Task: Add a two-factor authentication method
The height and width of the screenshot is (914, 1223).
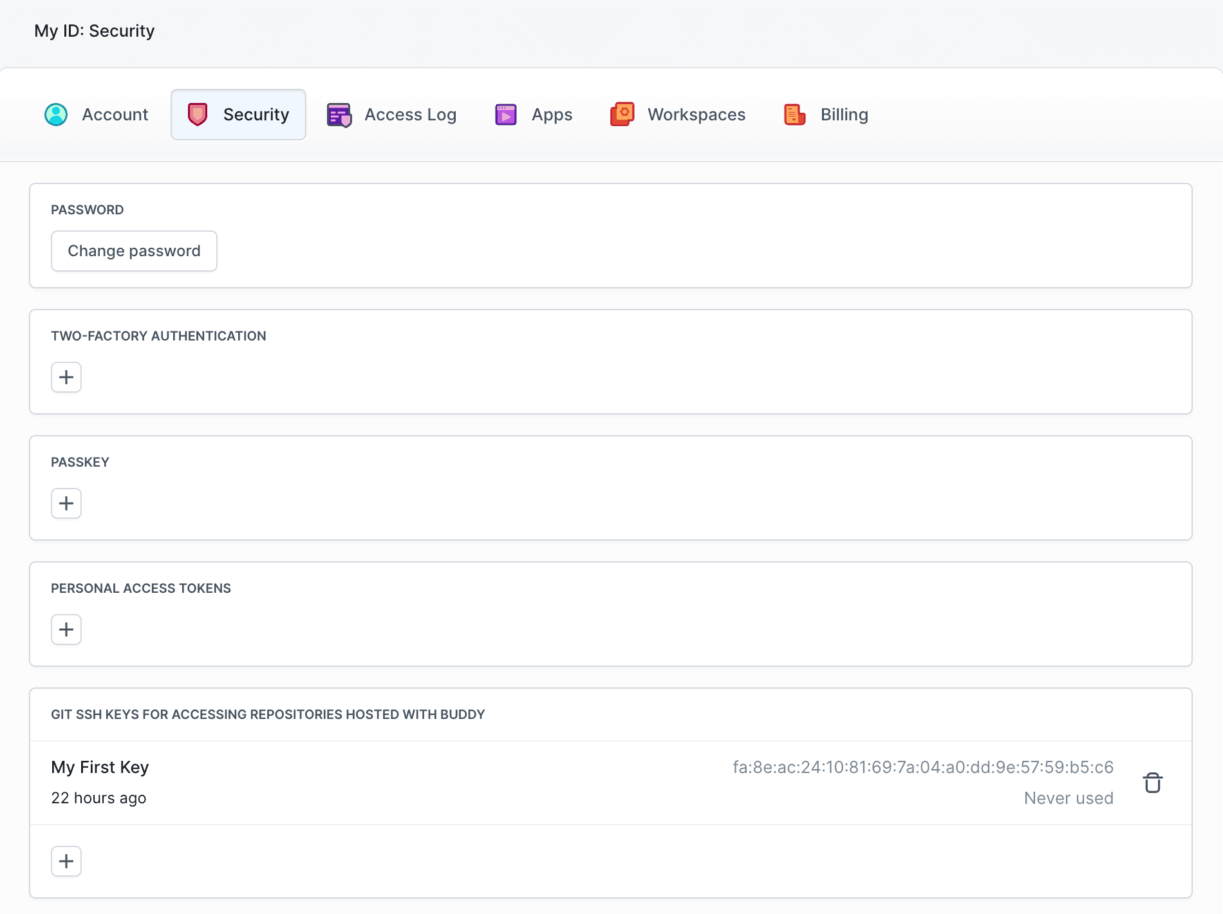Action: tap(66, 377)
